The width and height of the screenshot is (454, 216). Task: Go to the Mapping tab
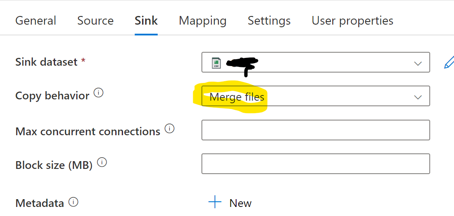tap(203, 21)
